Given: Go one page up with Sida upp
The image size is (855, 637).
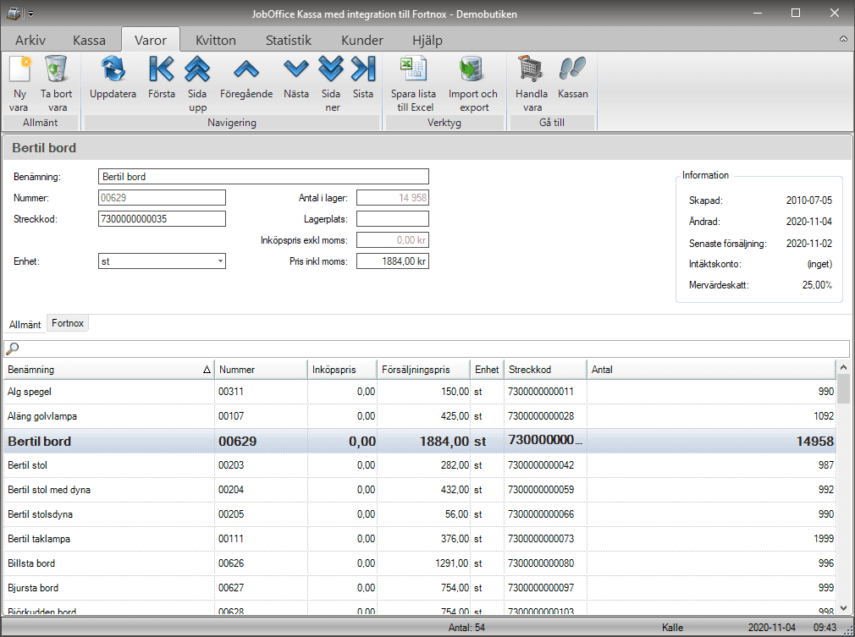Looking at the screenshot, I should 197,84.
